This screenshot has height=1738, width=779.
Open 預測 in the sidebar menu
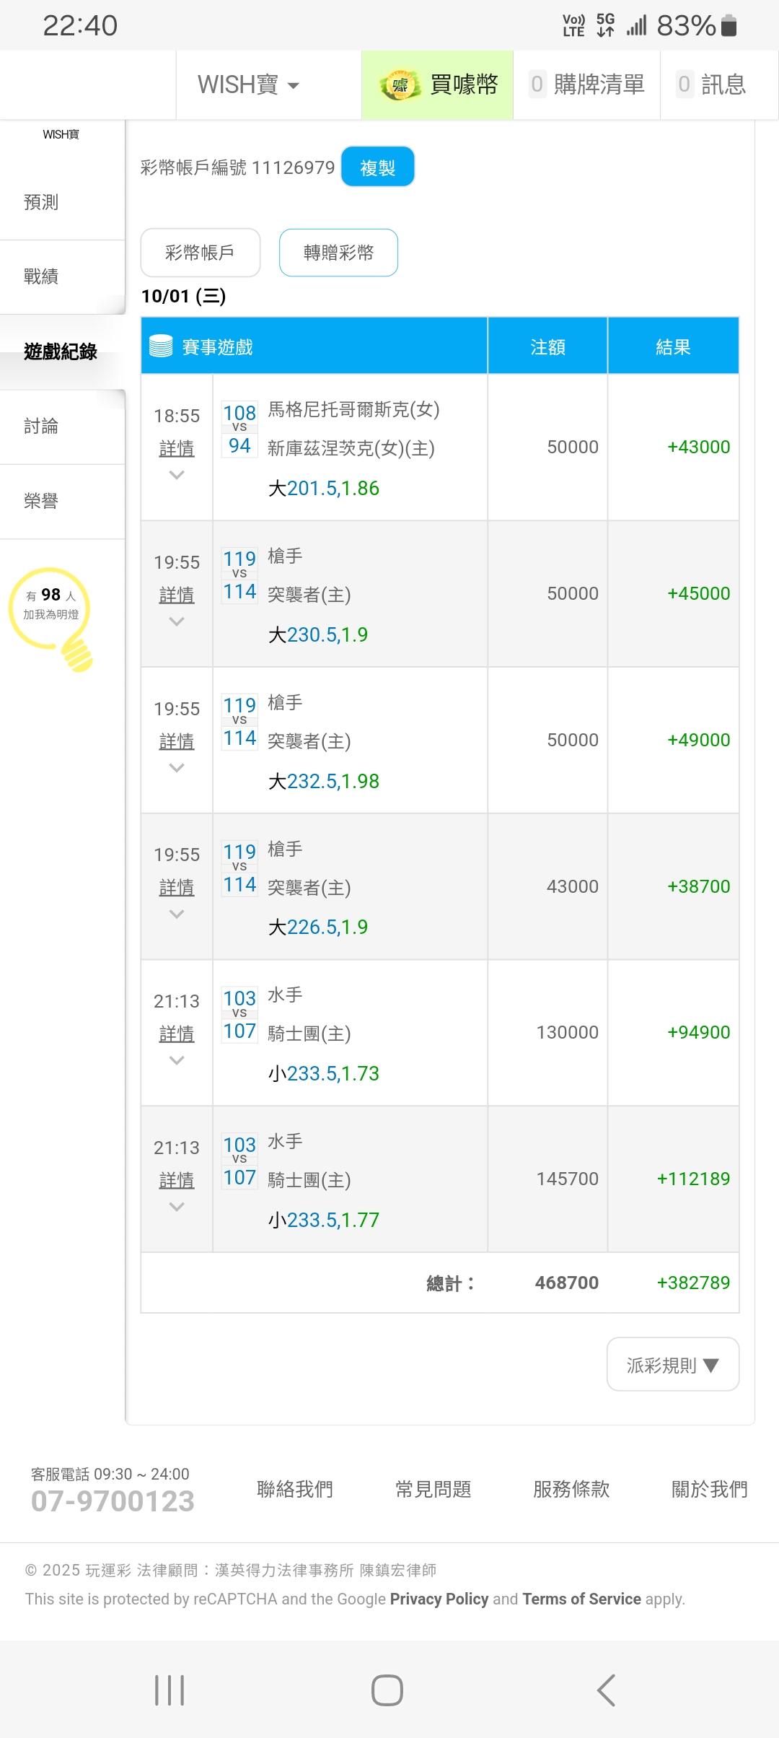41,202
